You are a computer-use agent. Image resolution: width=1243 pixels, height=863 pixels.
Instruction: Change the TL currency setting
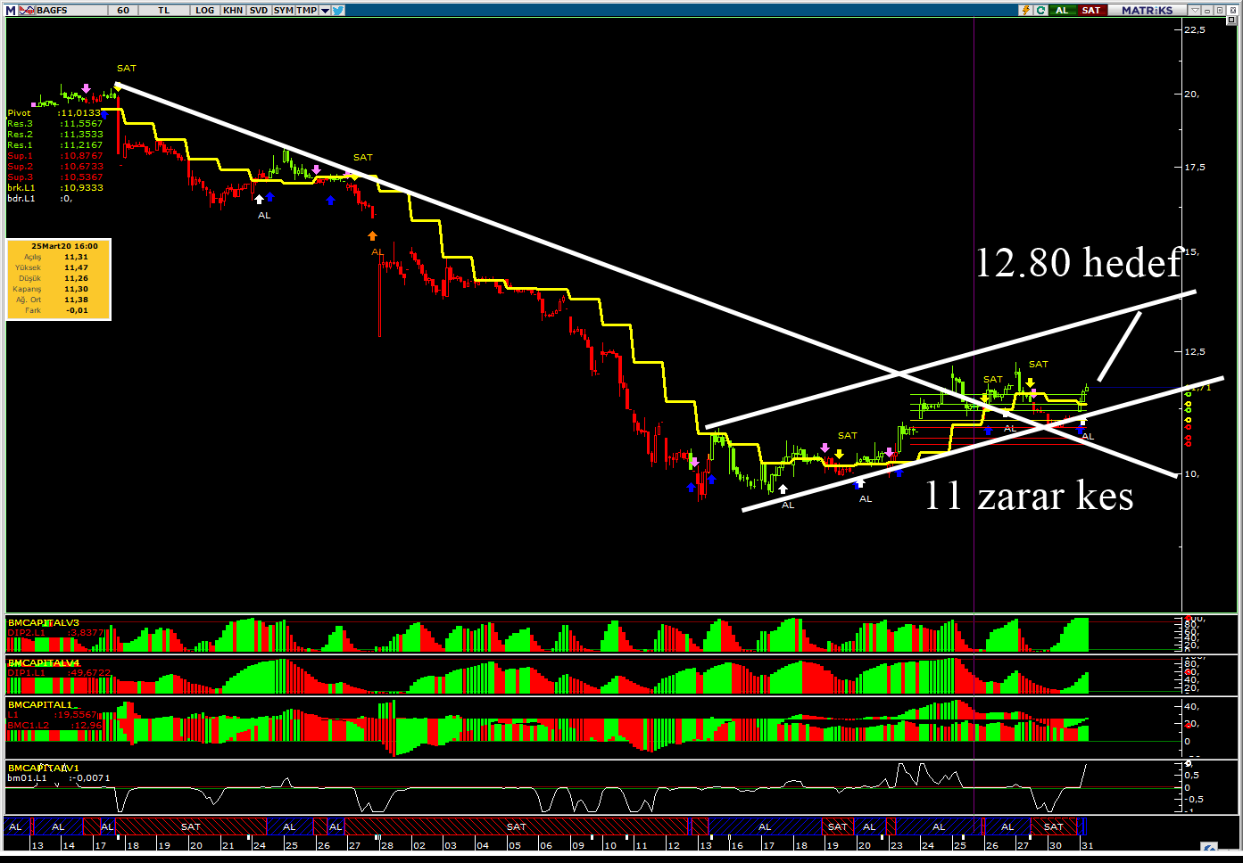point(164,11)
